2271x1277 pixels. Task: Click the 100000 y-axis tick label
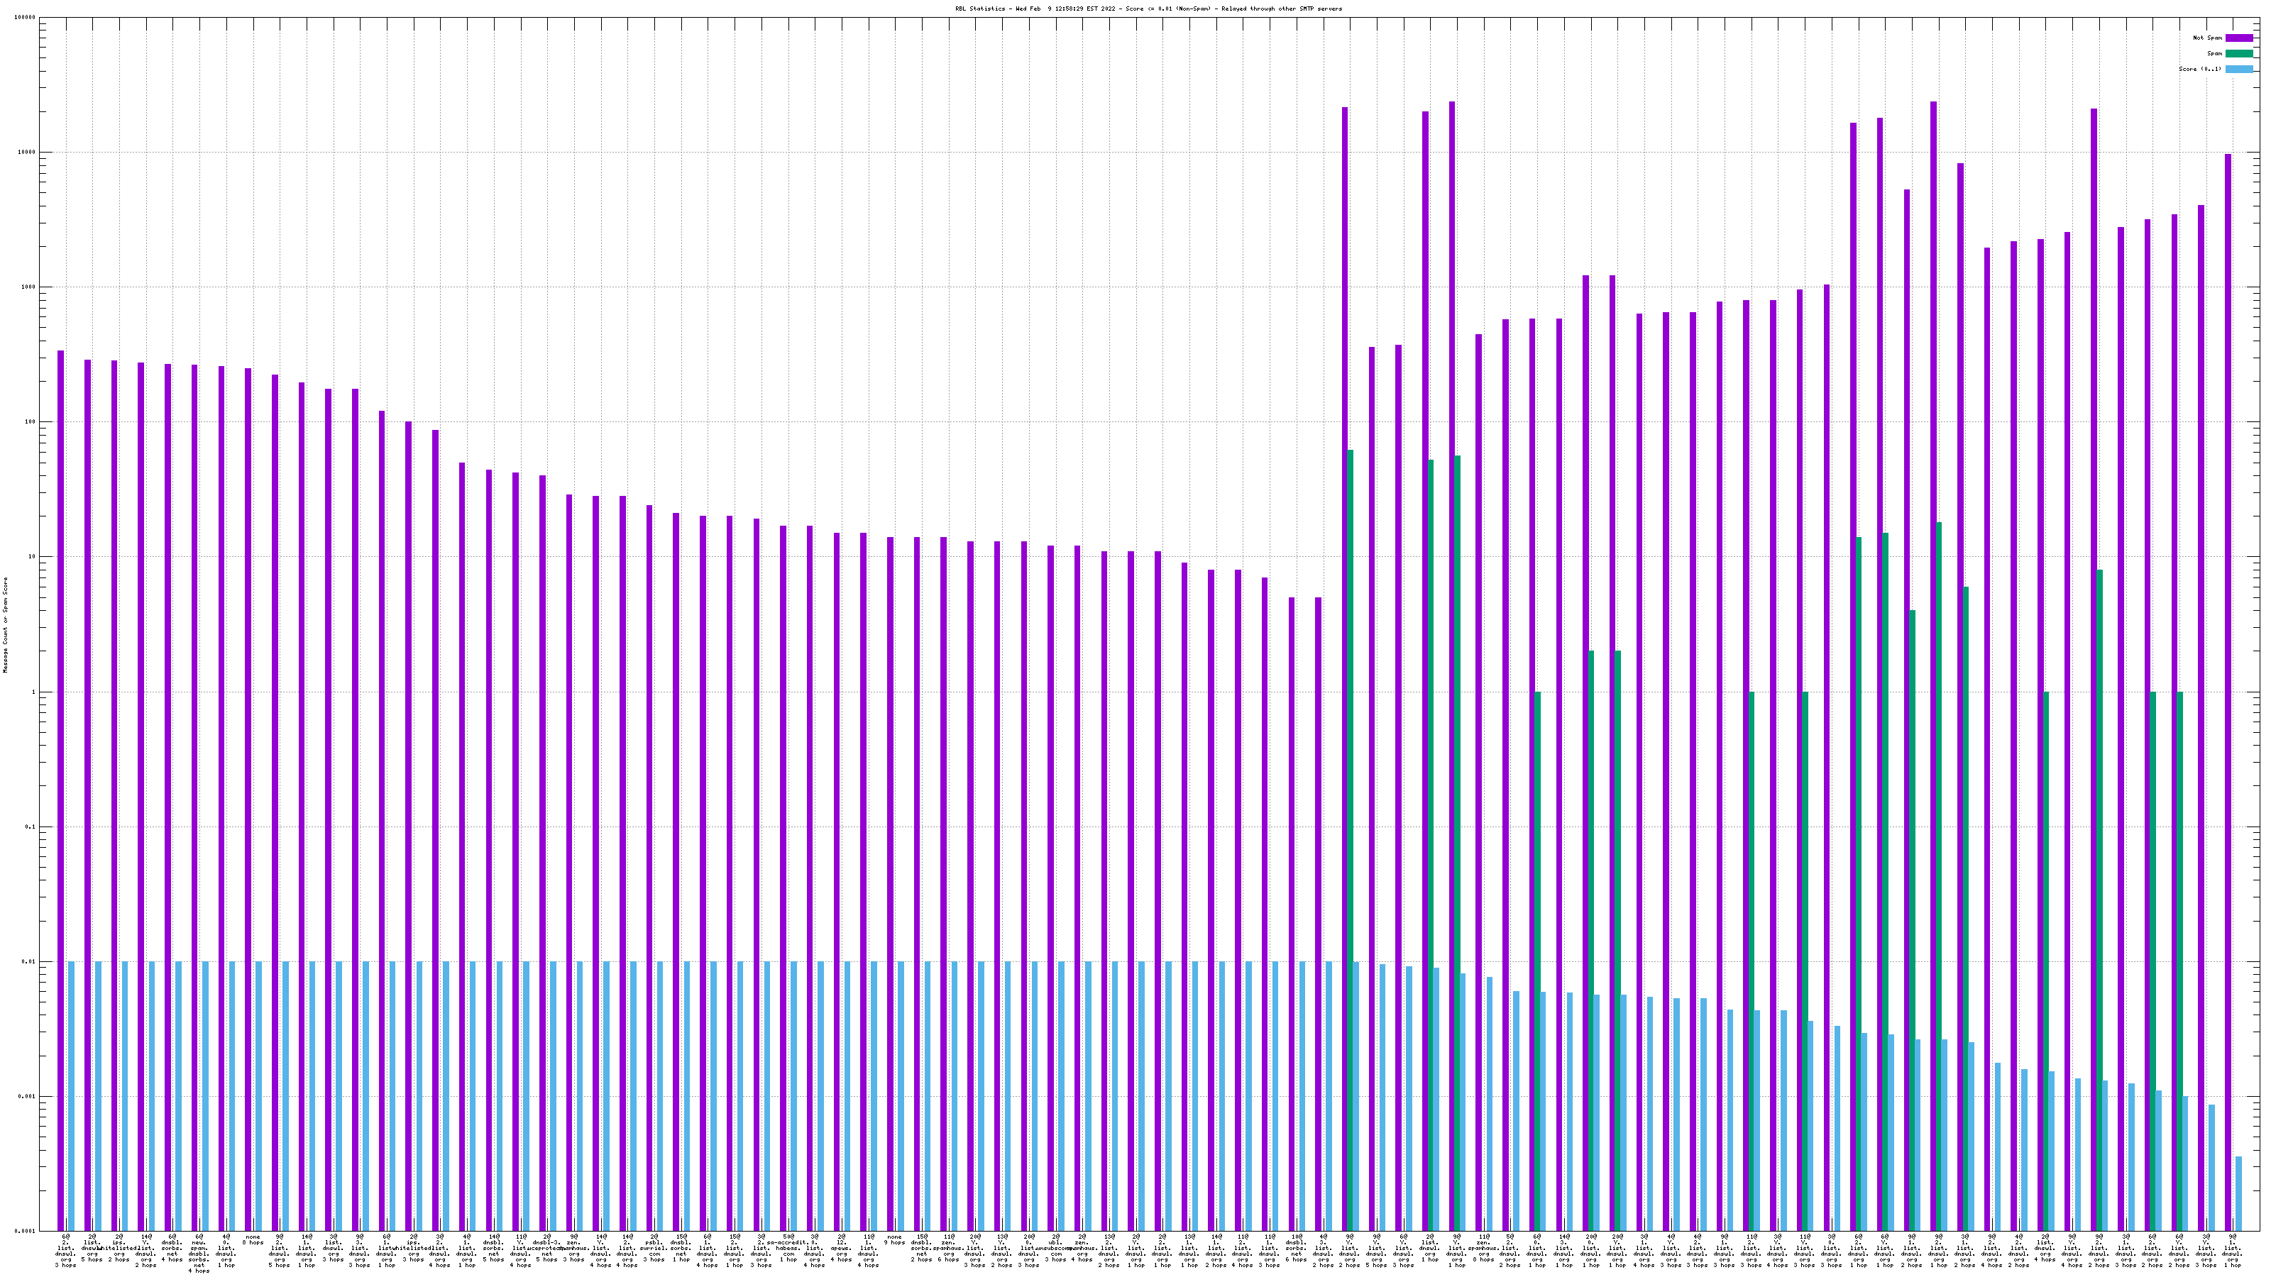[26, 18]
